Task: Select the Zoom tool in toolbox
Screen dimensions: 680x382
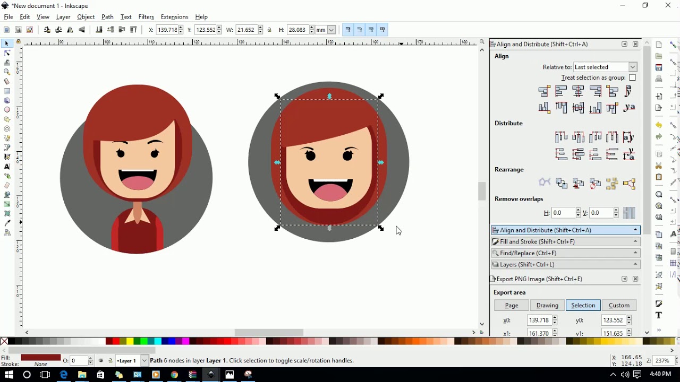Action: pyautogui.click(x=7, y=72)
